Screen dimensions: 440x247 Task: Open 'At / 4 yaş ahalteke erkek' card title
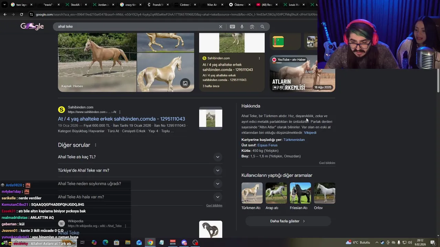click(228, 67)
